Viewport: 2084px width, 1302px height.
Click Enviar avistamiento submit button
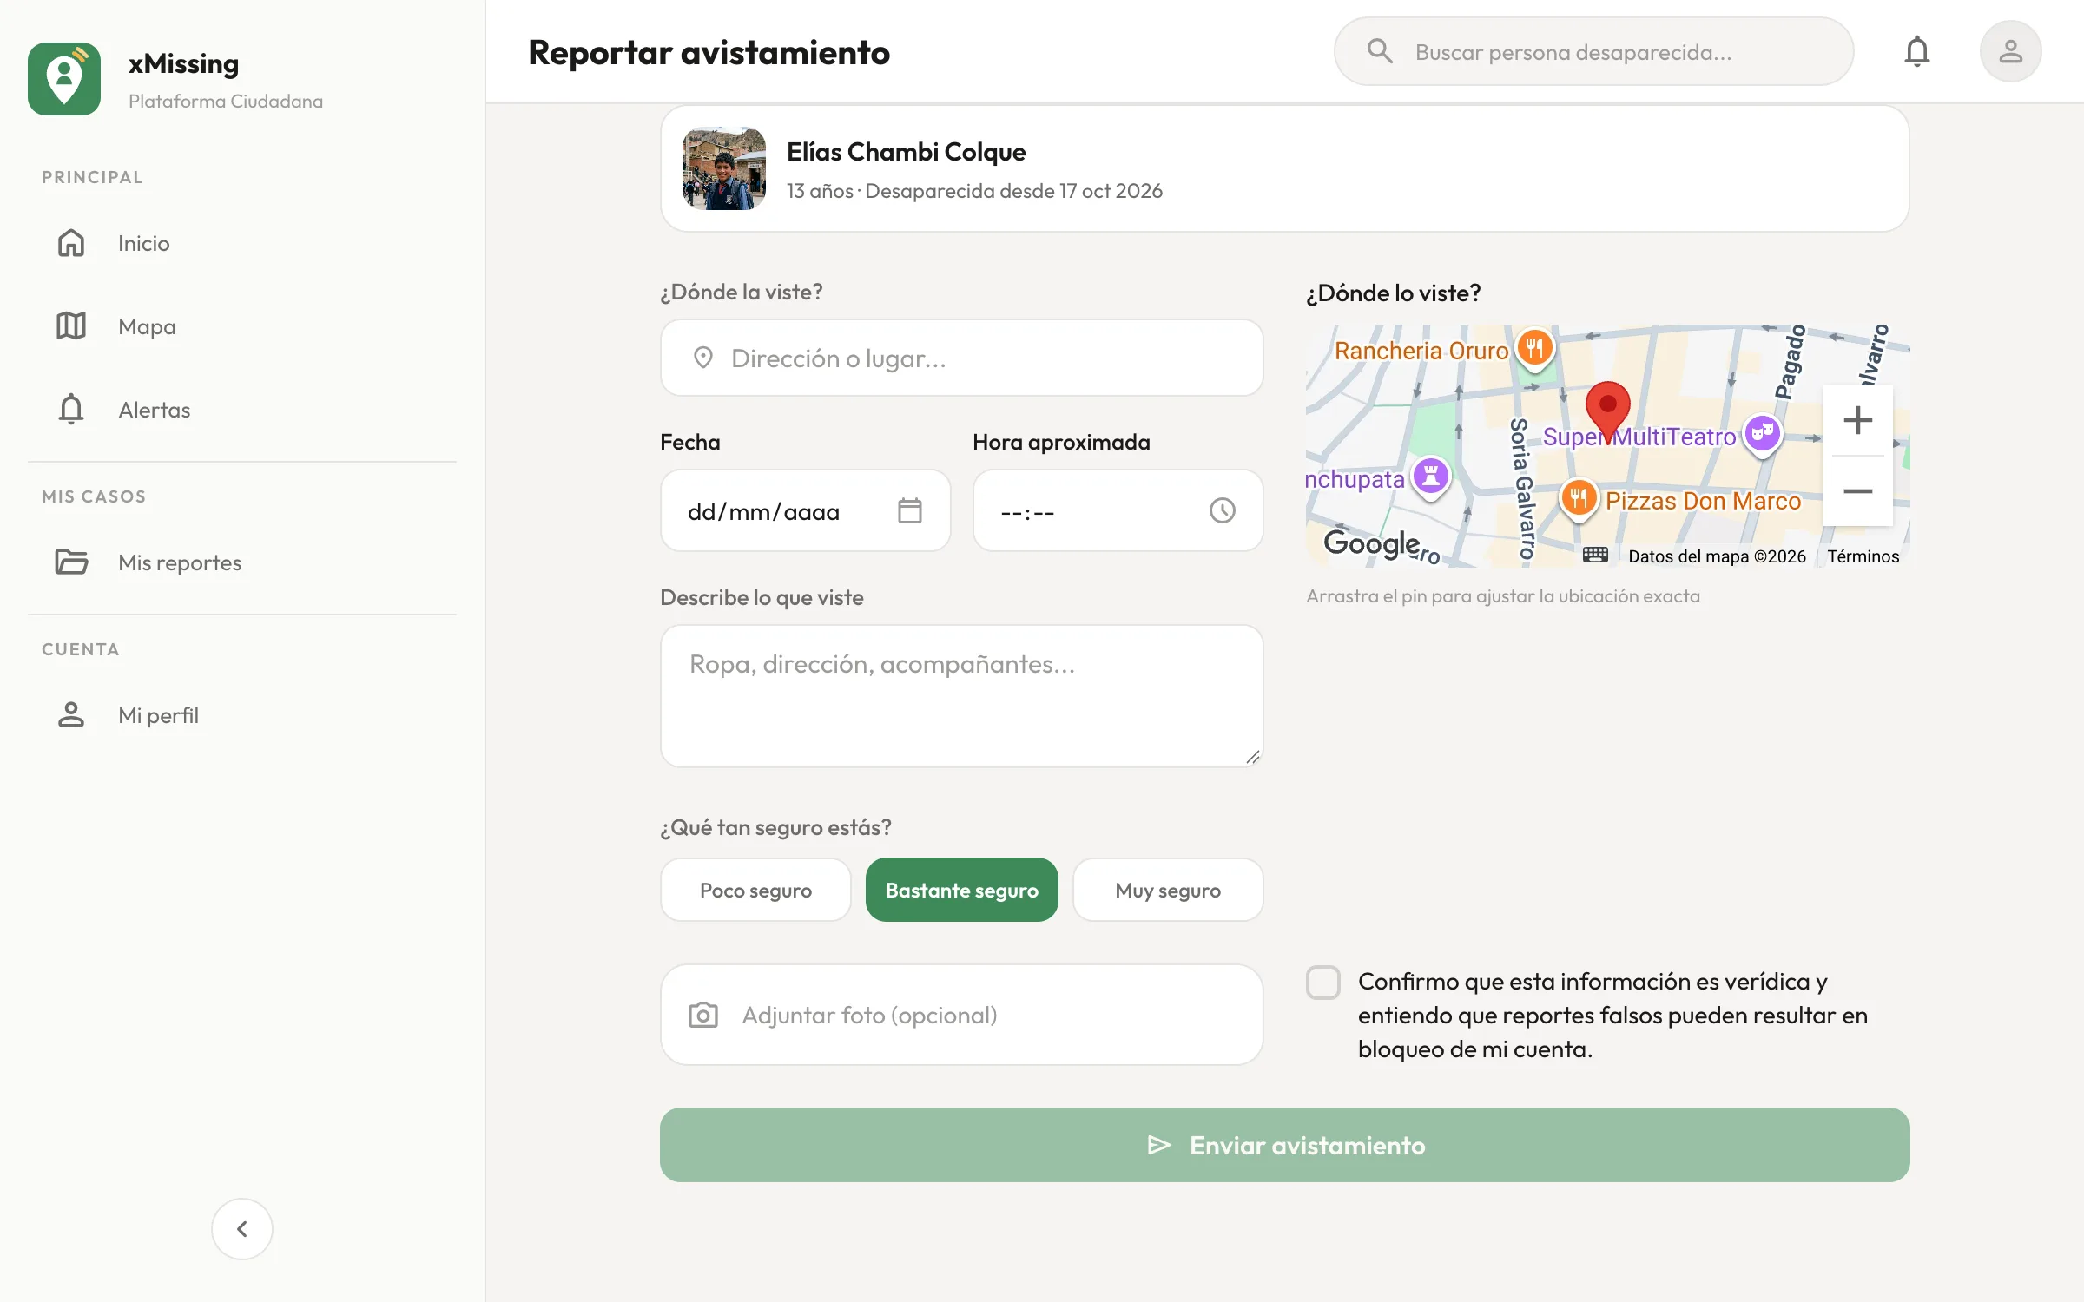(1284, 1145)
